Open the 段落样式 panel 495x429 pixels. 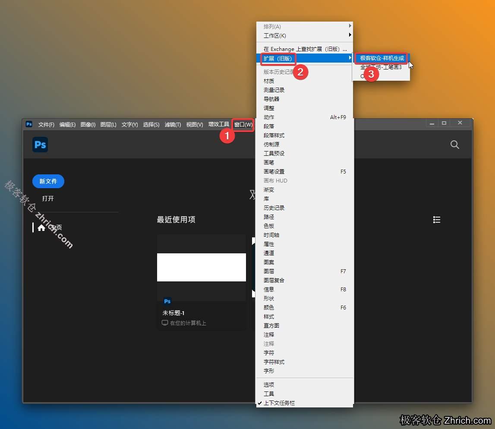pos(305,136)
